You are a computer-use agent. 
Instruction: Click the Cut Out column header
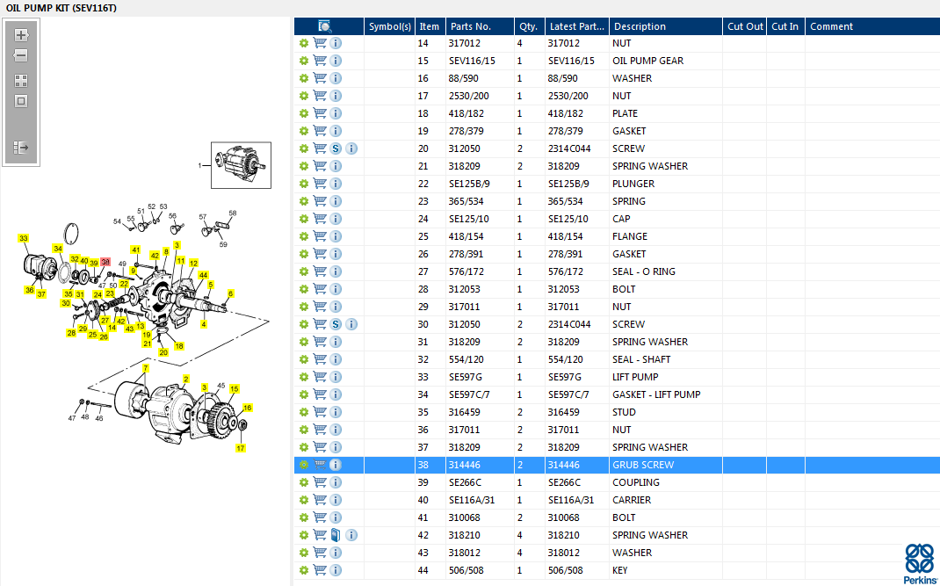click(x=745, y=26)
